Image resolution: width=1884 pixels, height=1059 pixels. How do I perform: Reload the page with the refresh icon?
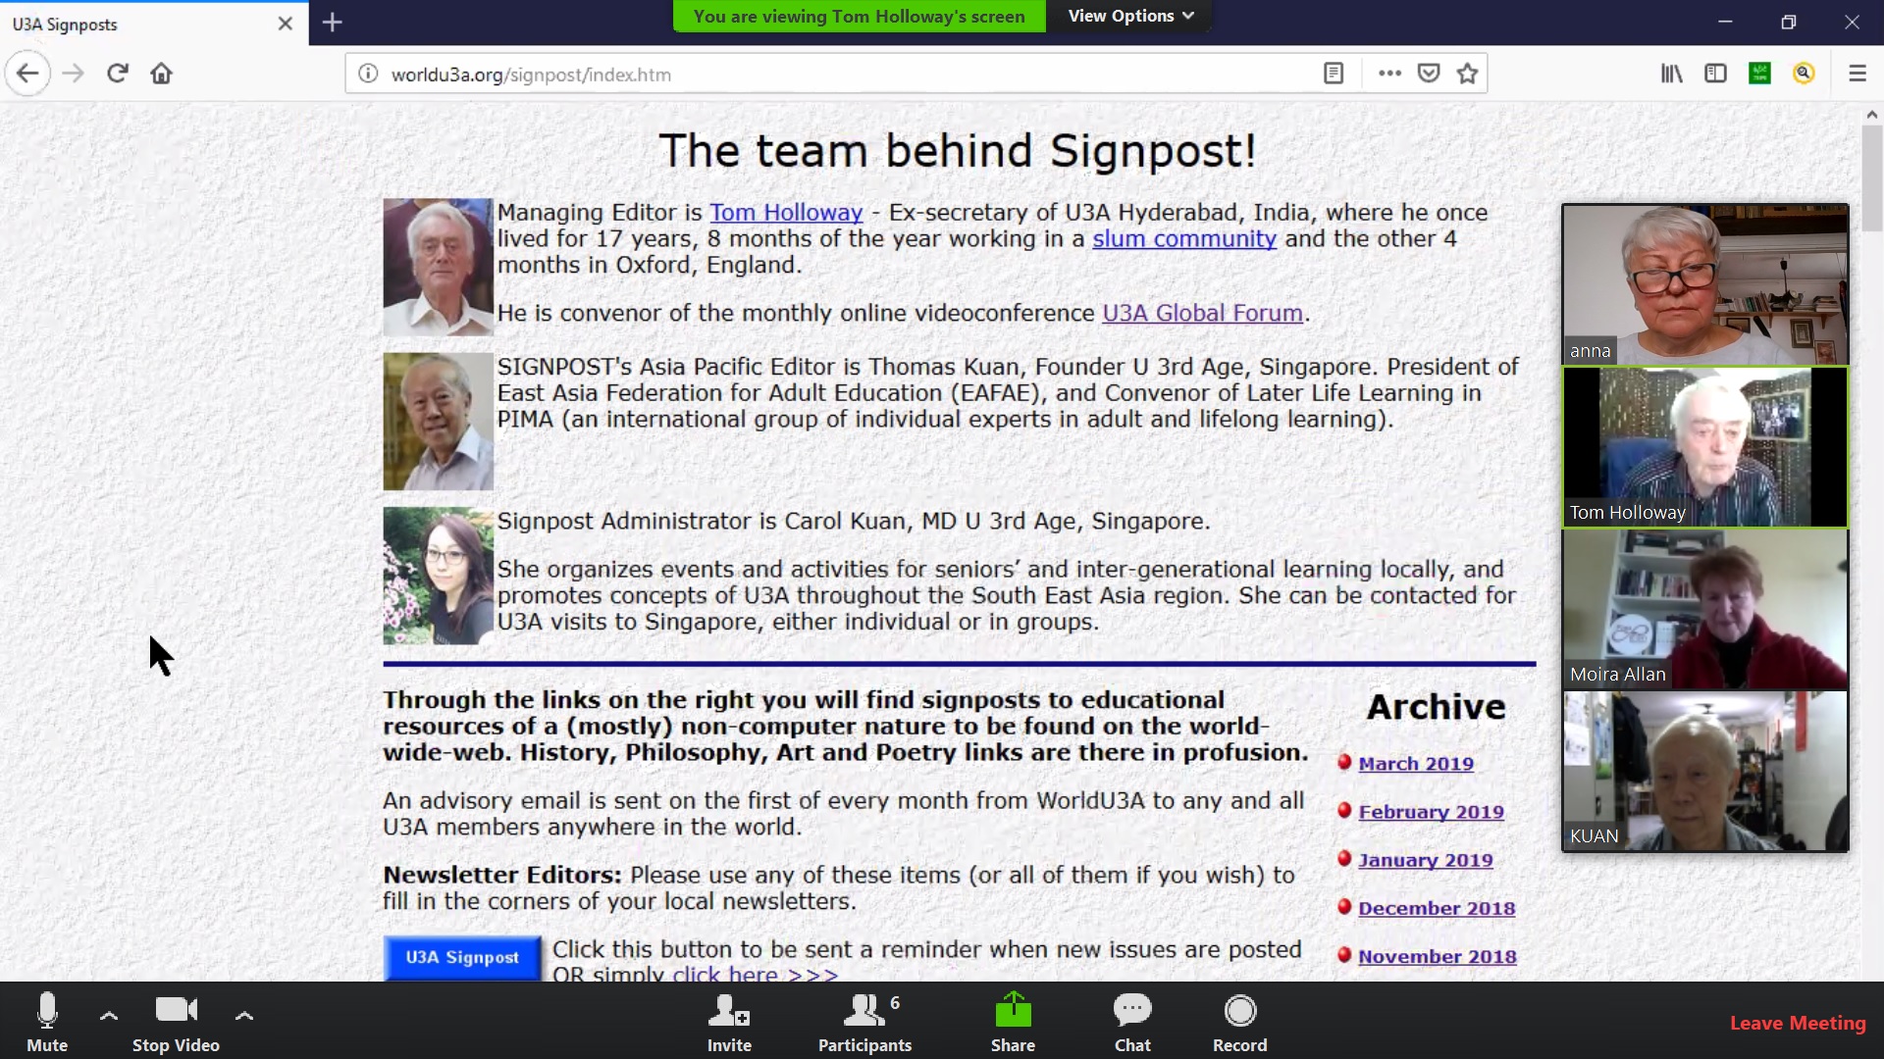(118, 74)
